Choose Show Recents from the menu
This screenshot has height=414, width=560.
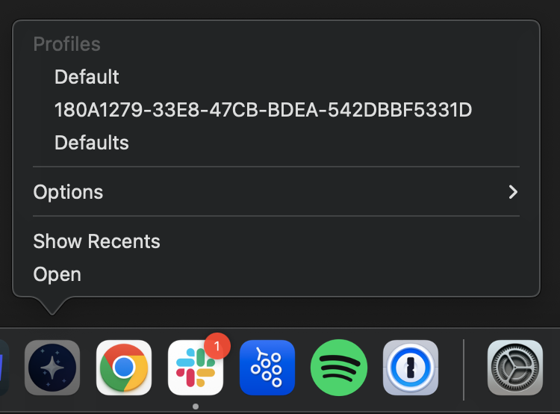(x=96, y=241)
